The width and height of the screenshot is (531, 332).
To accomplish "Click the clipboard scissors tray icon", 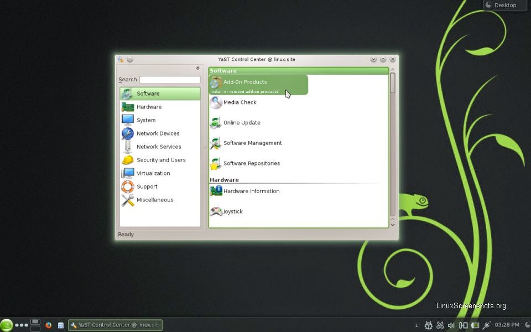I will tap(440, 325).
